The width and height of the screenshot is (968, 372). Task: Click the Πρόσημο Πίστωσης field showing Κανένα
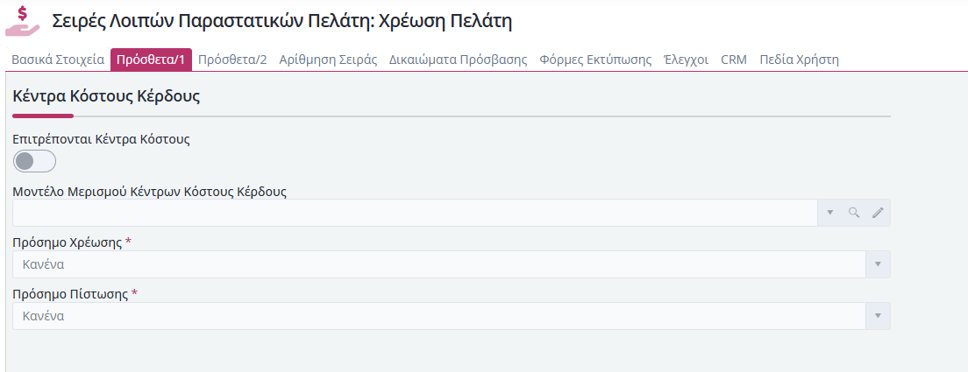pos(439,316)
